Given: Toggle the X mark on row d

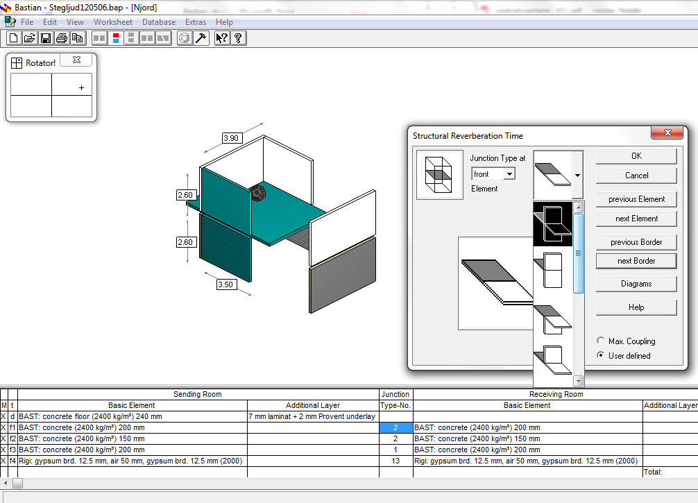Looking at the screenshot, I should point(4,417).
